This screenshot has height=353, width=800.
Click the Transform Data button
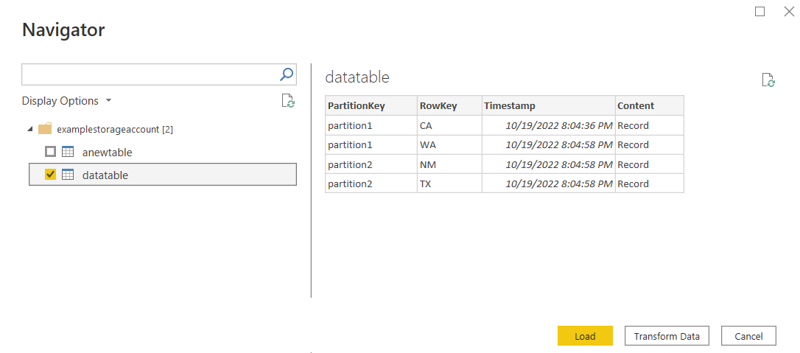tap(667, 336)
